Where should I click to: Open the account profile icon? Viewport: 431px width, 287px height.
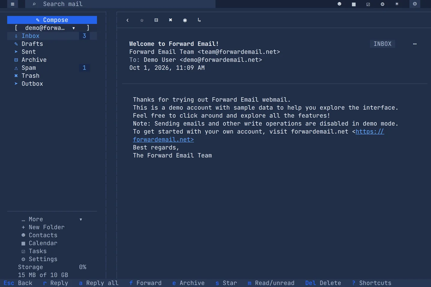pos(415,4)
